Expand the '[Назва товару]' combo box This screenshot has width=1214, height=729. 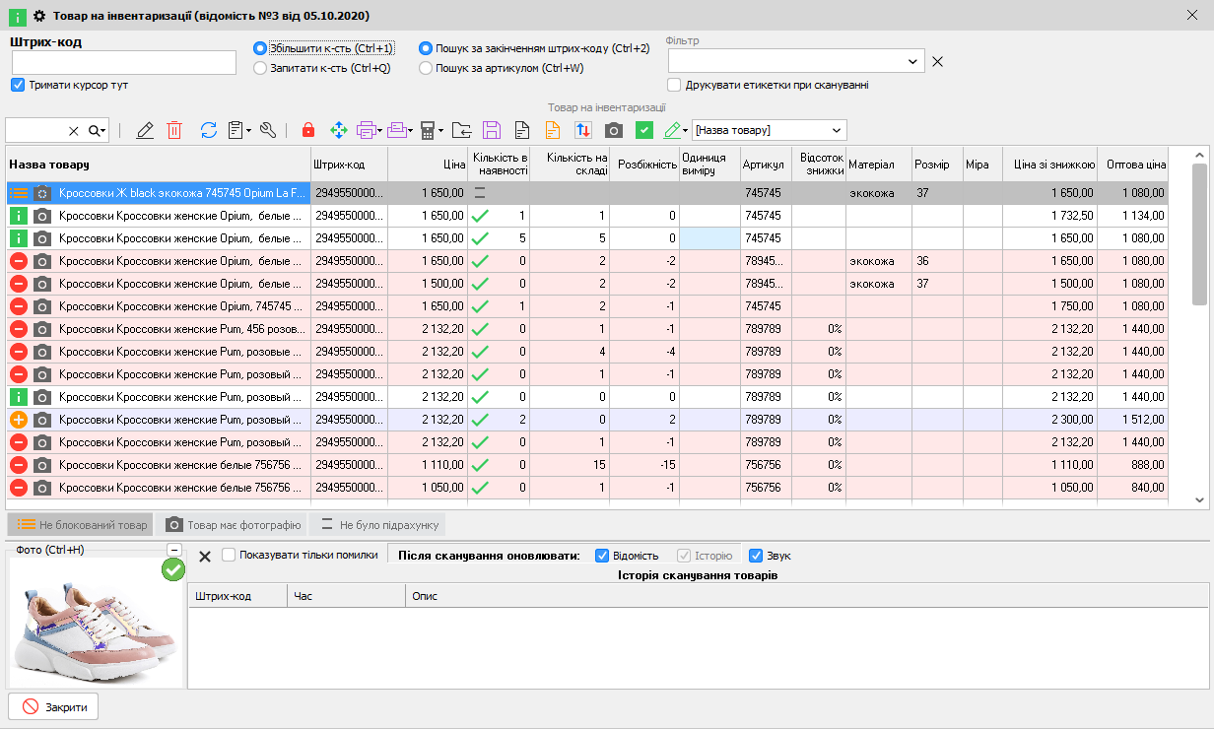point(837,130)
